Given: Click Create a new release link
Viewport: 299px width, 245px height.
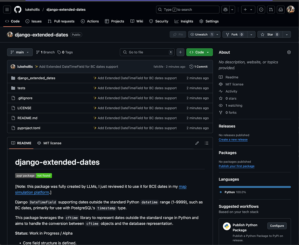Looking at the screenshot, I should click(x=233, y=140).
